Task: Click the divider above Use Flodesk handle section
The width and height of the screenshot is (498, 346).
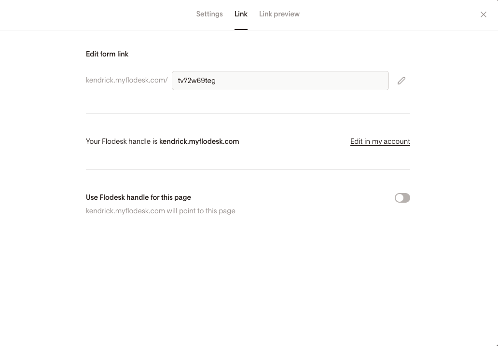Action: [248, 169]
